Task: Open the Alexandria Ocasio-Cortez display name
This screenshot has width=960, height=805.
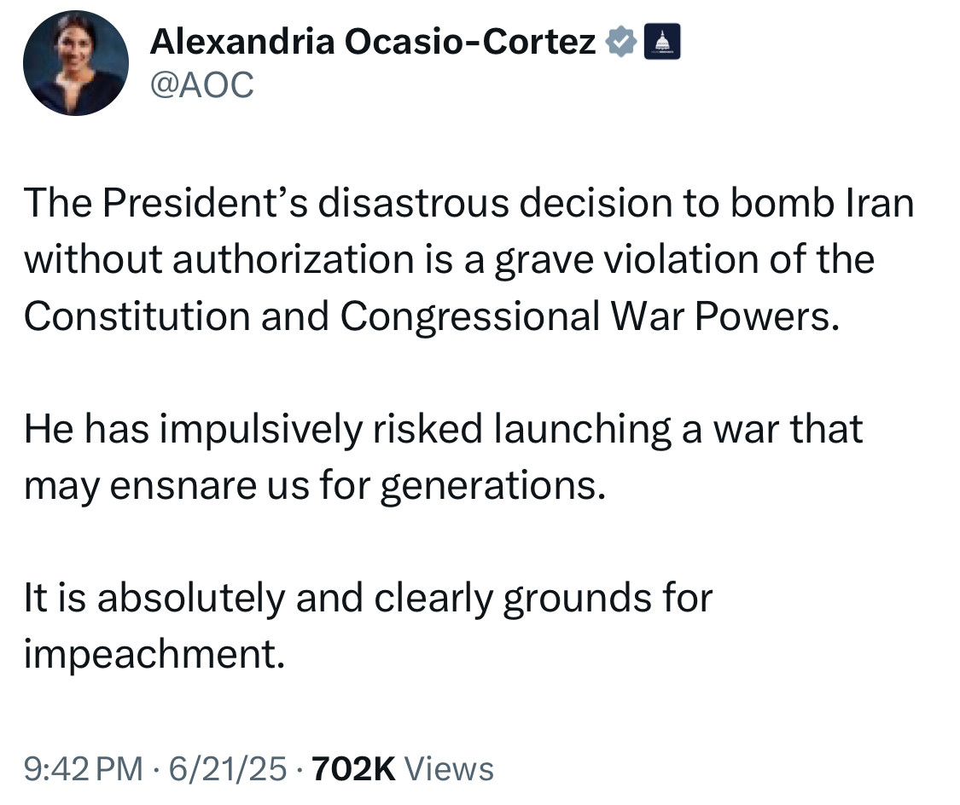Action: point(373,41)
